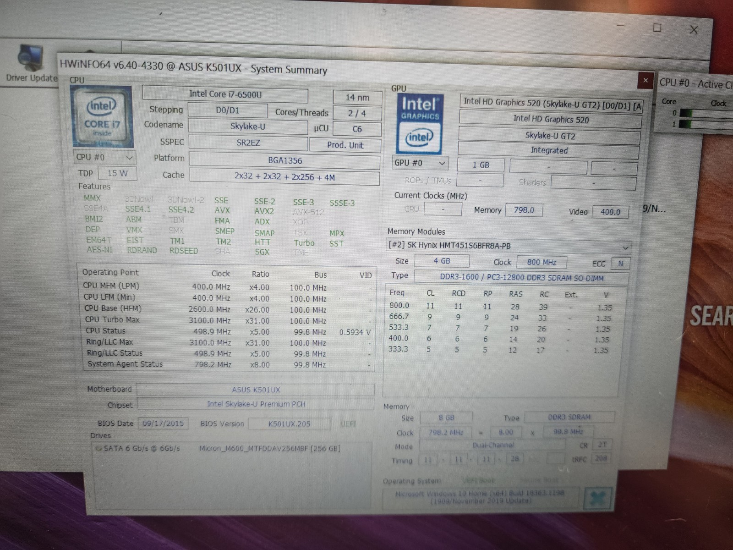The width and height of the screenshot is (733, 550).
Task: Click the Intel HD Graphics 520 (Skylake-U GT2) field
Action: [x=551, y=104]
